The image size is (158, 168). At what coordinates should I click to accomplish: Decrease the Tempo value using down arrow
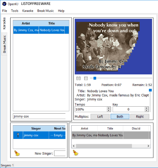pyautogui.click(x=109, y=110)
